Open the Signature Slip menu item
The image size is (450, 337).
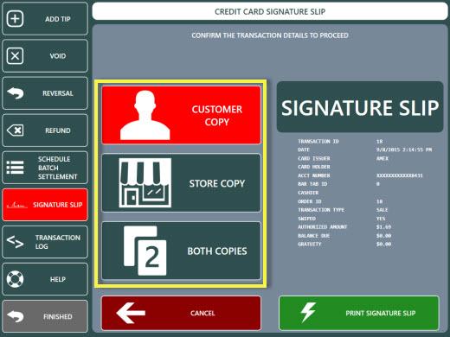point(45,205)
